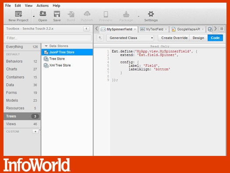Click the Open project icon
230x173 pixels.
tap(42, 14)
